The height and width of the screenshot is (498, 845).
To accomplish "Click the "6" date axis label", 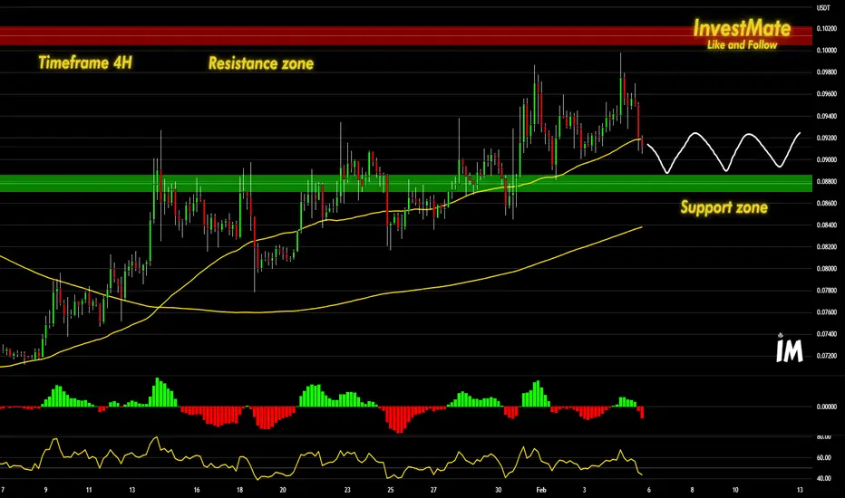I will pyautogui.click(x=649, y=490).
